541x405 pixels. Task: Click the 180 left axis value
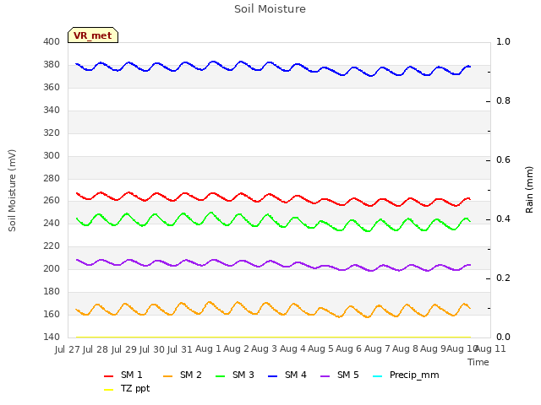(x=52, y=291)
